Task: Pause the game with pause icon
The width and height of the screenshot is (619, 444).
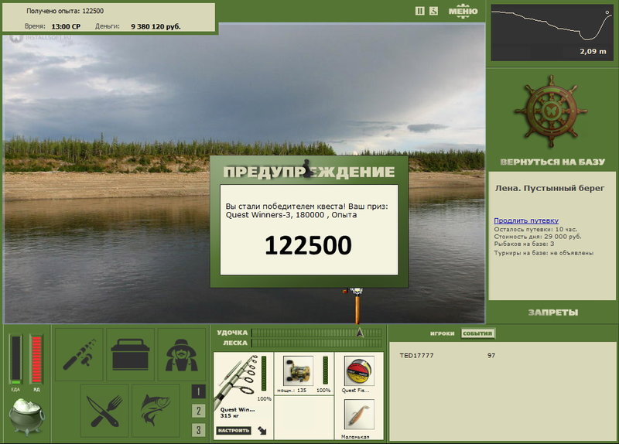Action: [x=419, y=11]
